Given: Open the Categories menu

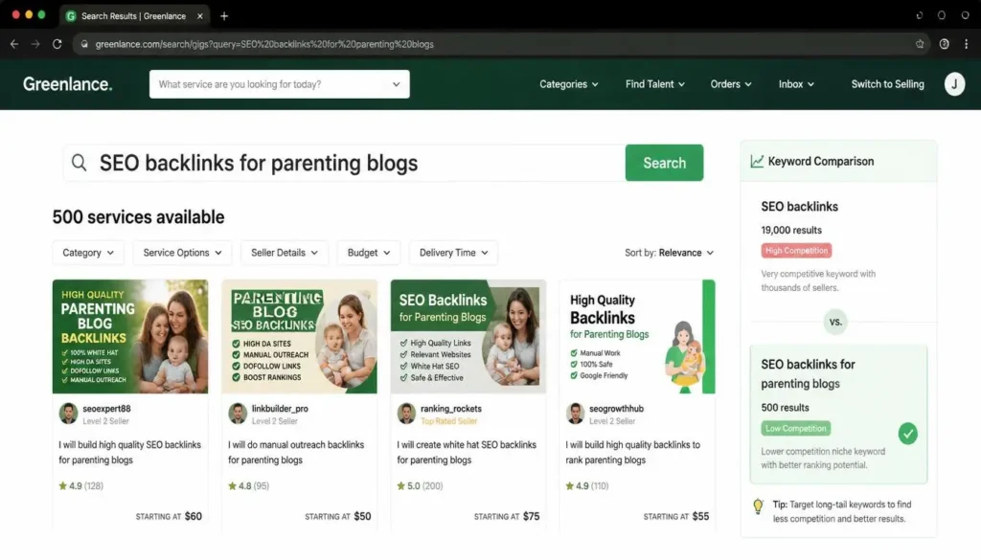Looking at the screenshot, I should 569,83.
